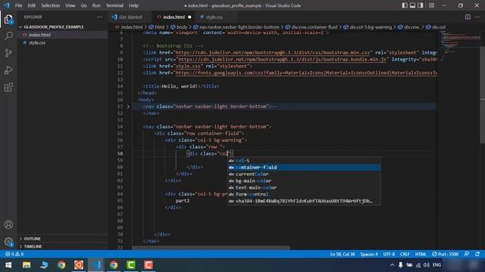Open the Accounts menu icon
Image resolution: width=485 pixels, height=272 pixels.
coord(8,224)
